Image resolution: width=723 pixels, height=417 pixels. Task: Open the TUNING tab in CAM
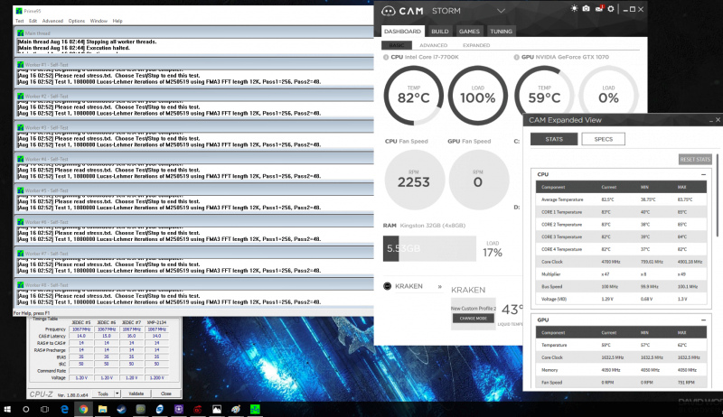[501, 32]
